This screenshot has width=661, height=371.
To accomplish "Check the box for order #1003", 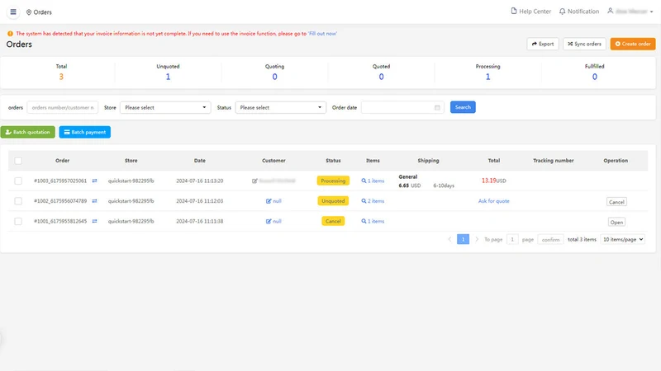I will point(18,181).
